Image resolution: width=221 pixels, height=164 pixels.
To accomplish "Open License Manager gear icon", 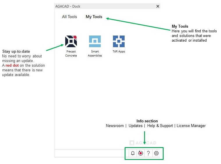I will pos(156,153).
